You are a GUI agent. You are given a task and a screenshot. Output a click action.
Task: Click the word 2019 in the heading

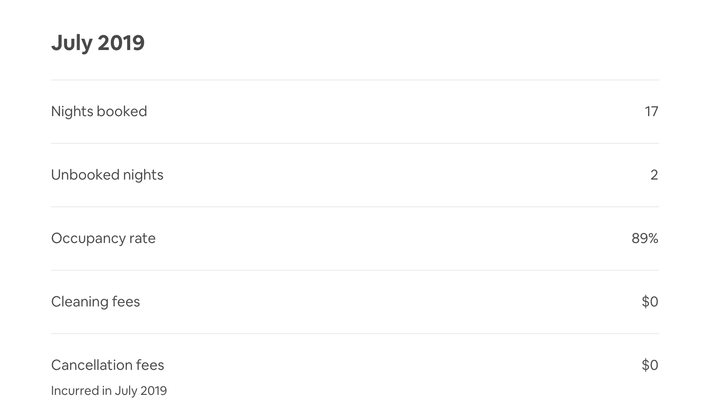tap(121, 43)
